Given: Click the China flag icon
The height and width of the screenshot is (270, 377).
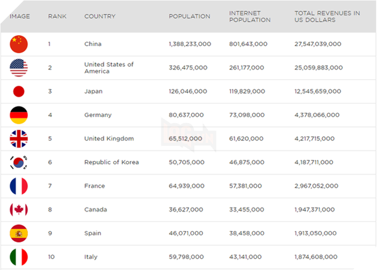Looking at the screenshot, I should coord(19,44).
